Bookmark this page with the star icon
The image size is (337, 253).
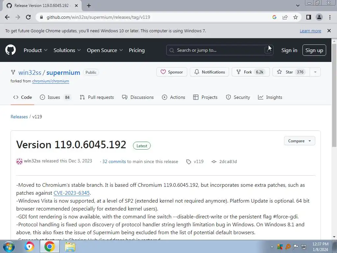pos(296,17)
